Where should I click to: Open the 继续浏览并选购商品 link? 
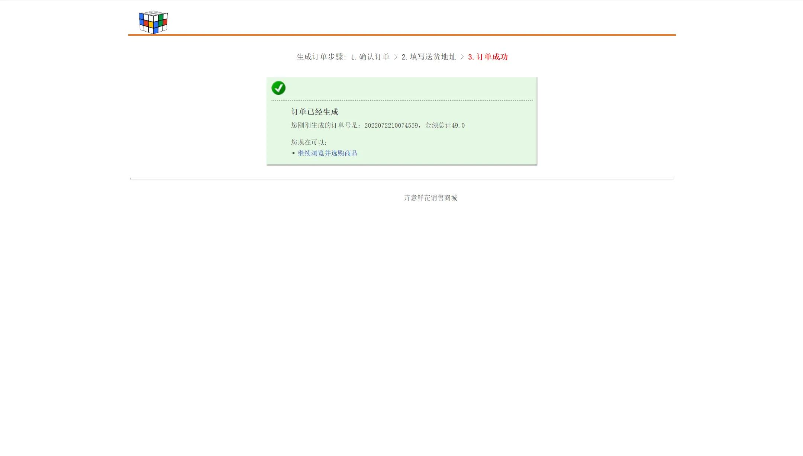click(328, 153)
